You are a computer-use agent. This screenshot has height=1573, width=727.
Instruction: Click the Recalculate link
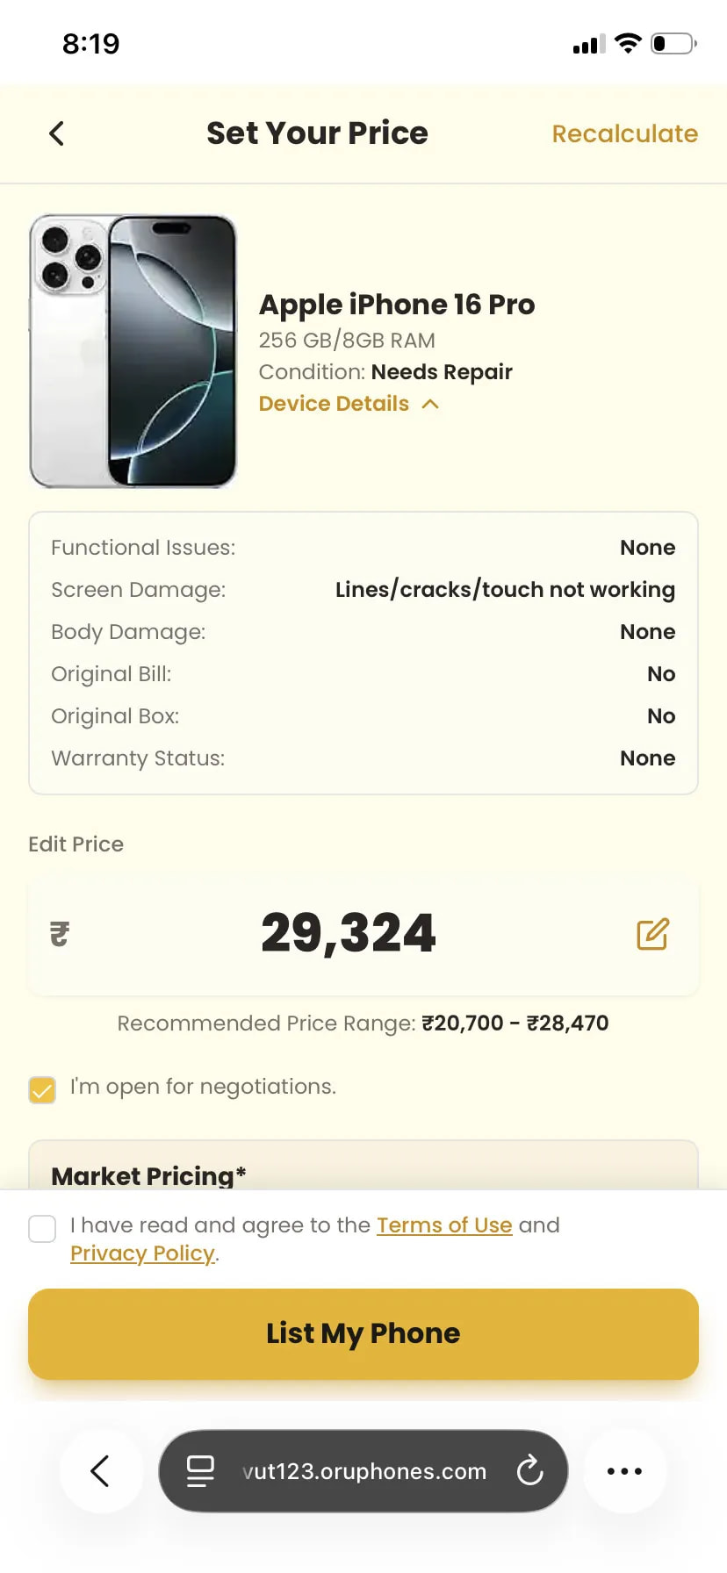624,133
